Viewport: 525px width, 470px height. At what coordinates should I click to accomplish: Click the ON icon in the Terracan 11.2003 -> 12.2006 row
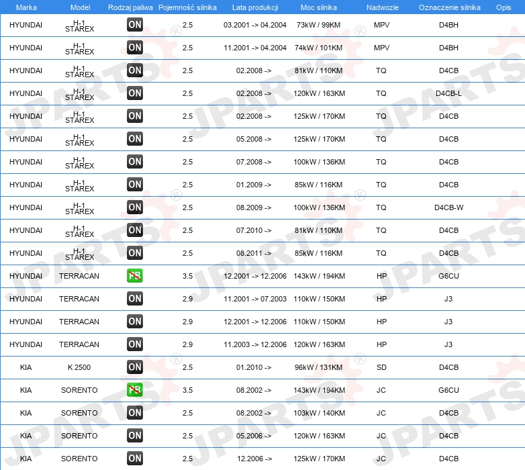tap(135, 344)
